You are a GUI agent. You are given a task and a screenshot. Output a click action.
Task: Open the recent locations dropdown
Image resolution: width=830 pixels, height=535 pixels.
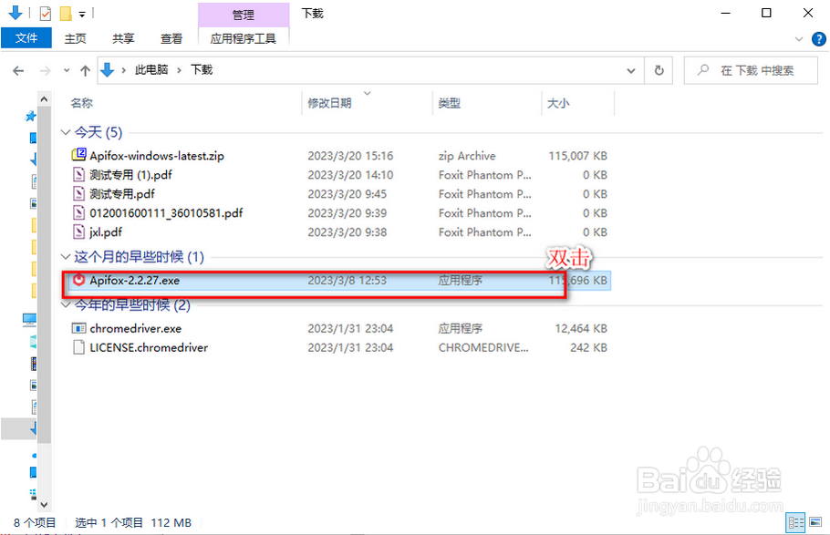(x=67, y=70)
